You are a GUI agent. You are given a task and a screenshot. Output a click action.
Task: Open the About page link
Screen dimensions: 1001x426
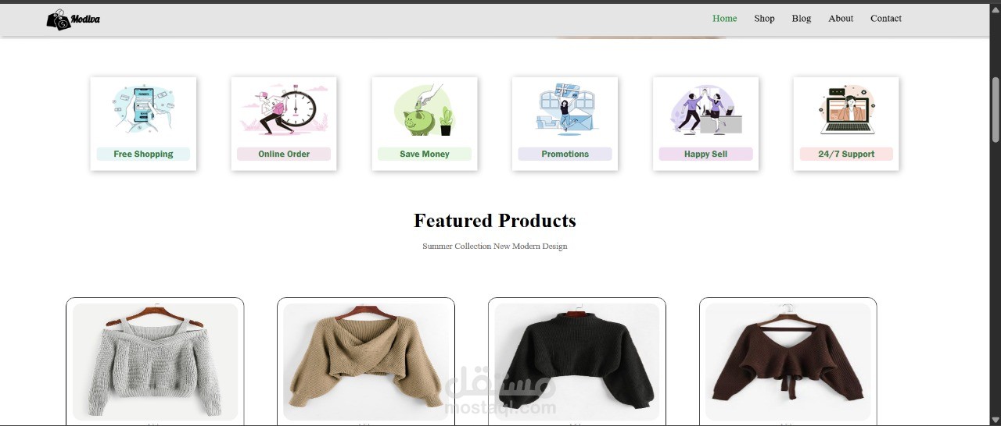pos(841,19)
